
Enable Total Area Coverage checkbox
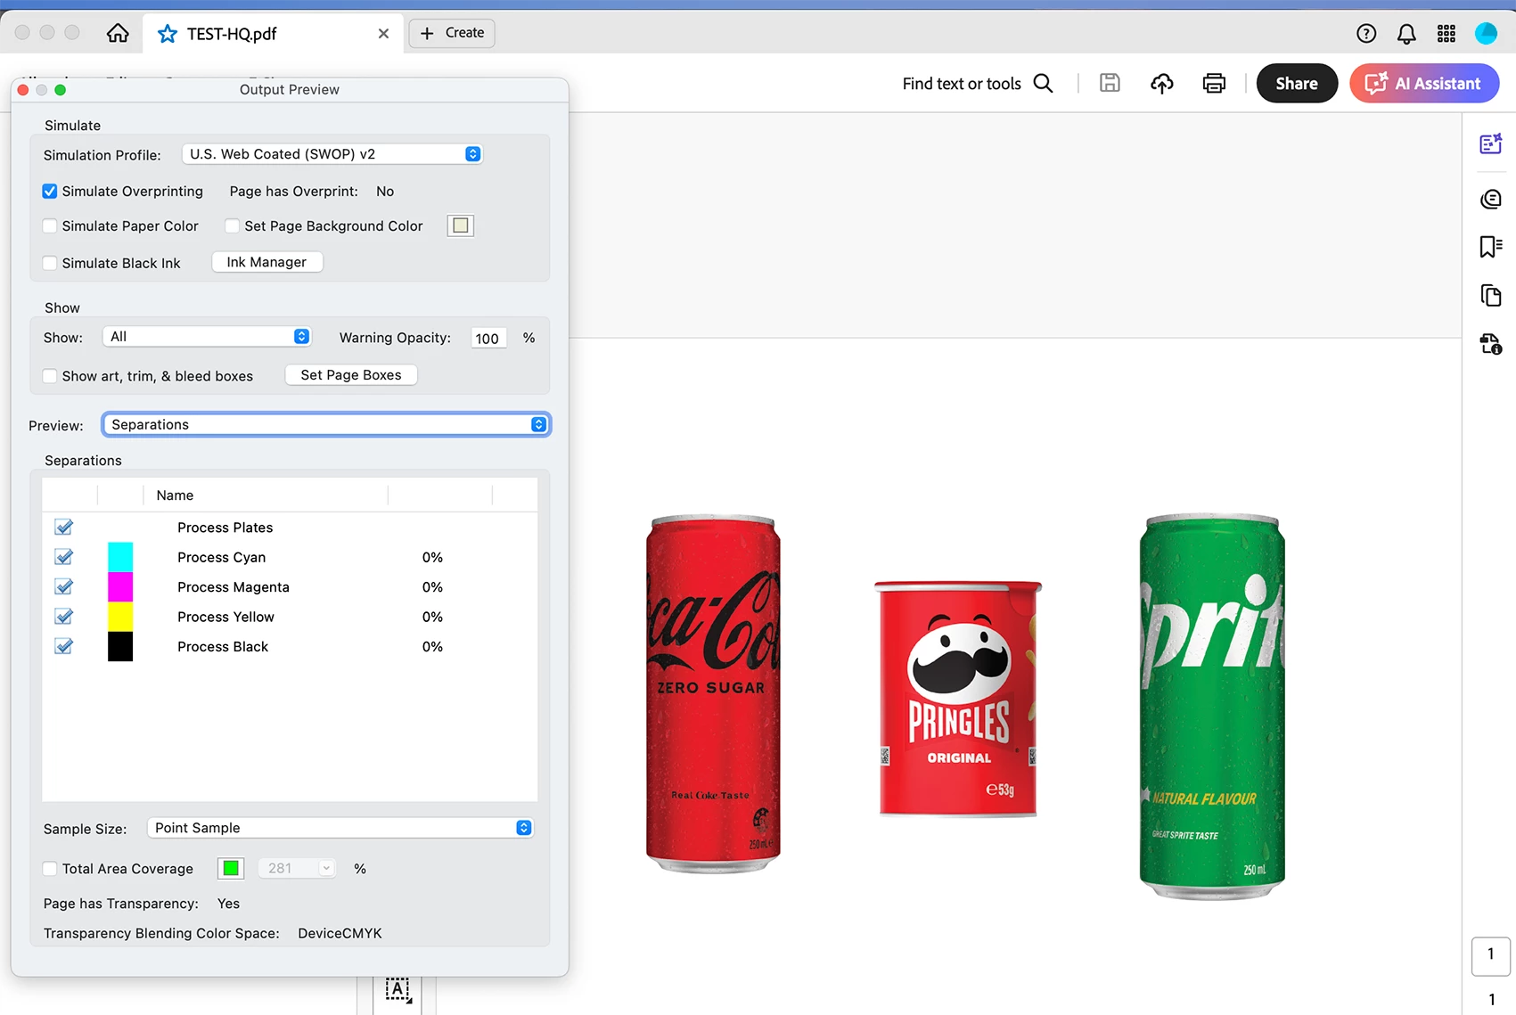[x=50, y=869]
